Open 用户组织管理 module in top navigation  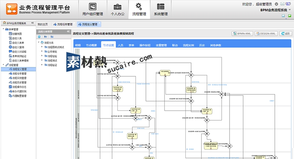93,10
